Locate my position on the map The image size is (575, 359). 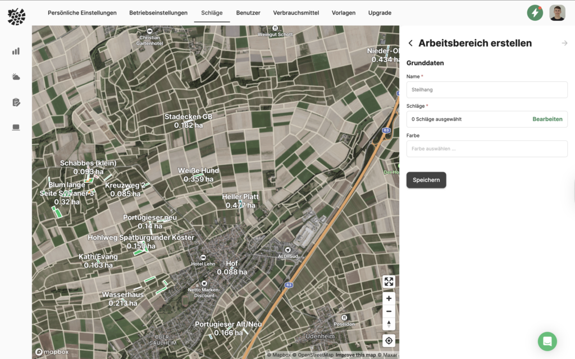389,340
